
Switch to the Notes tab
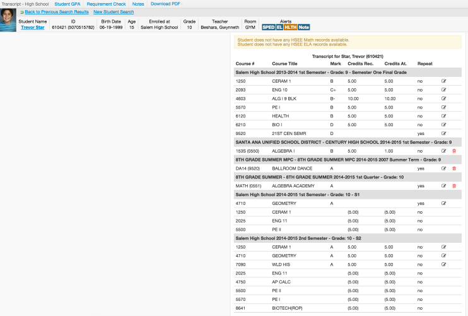pos(138,4)
